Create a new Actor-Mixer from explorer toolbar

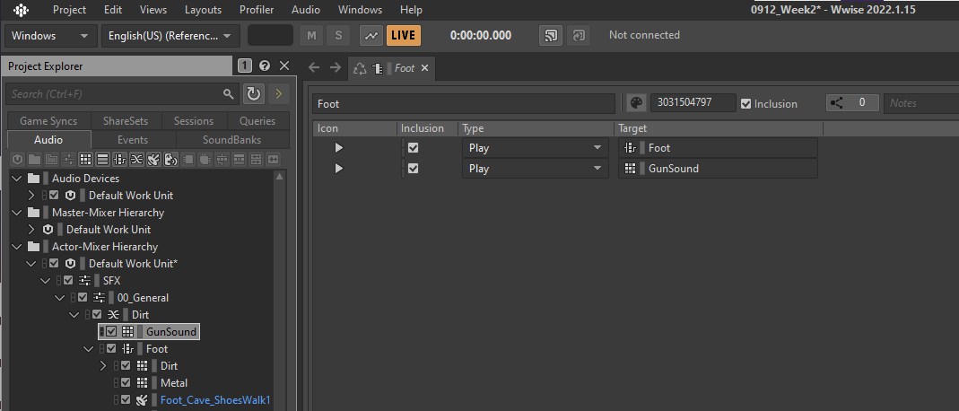coord(68,160)
